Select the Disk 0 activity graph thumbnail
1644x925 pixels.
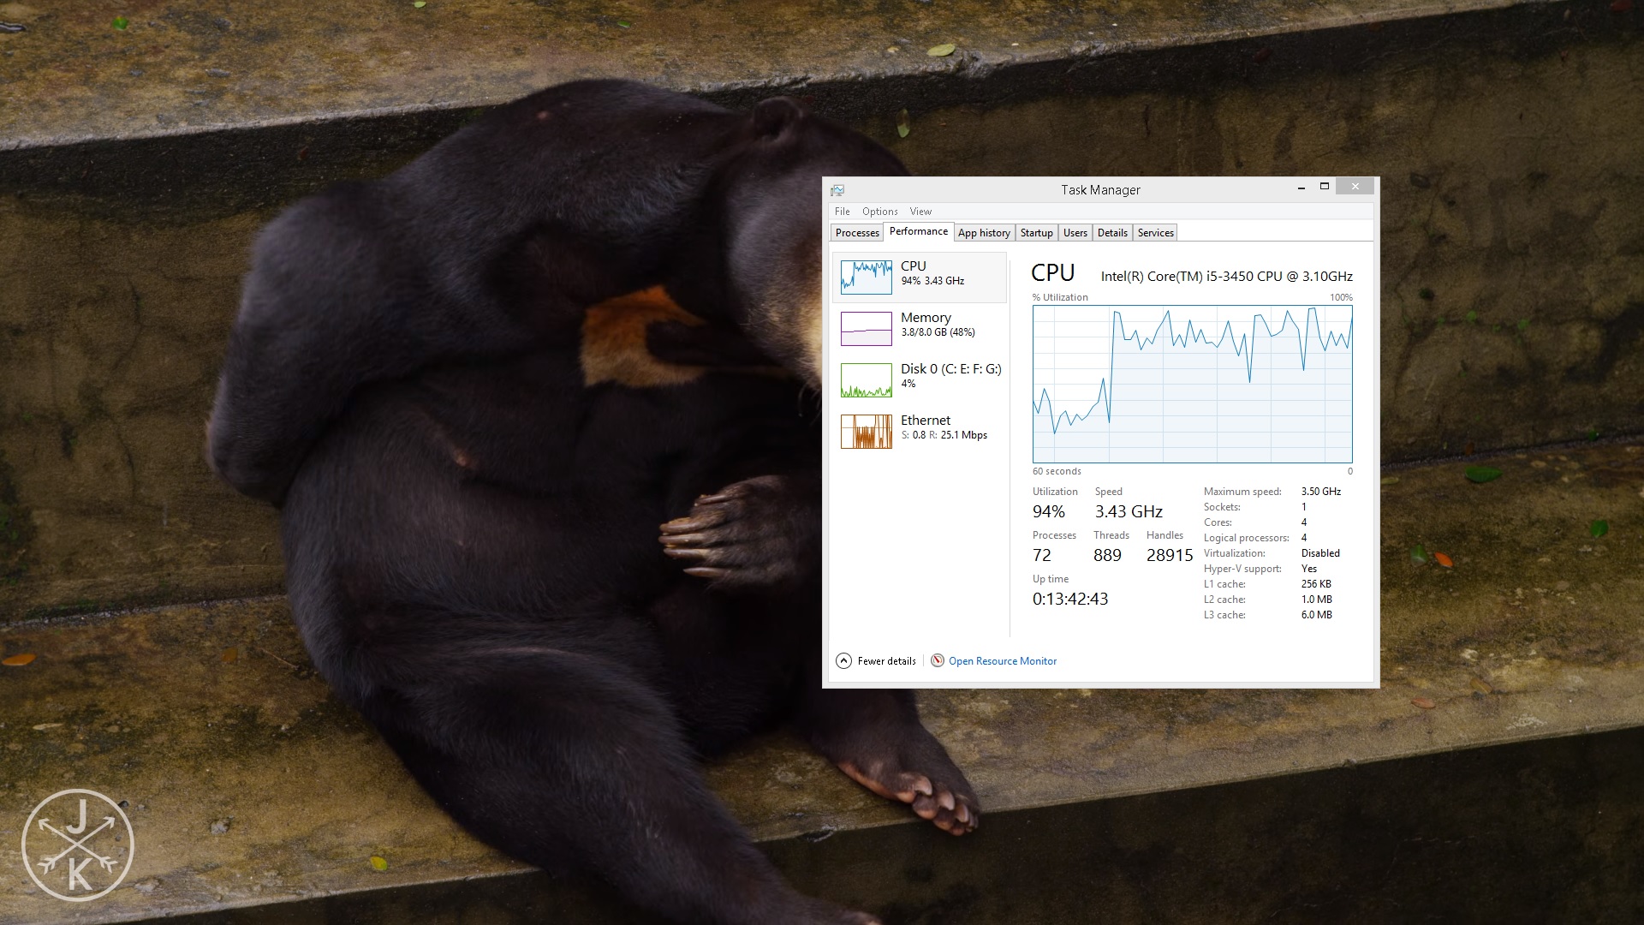pyautogui.click(x=866, y=380)
